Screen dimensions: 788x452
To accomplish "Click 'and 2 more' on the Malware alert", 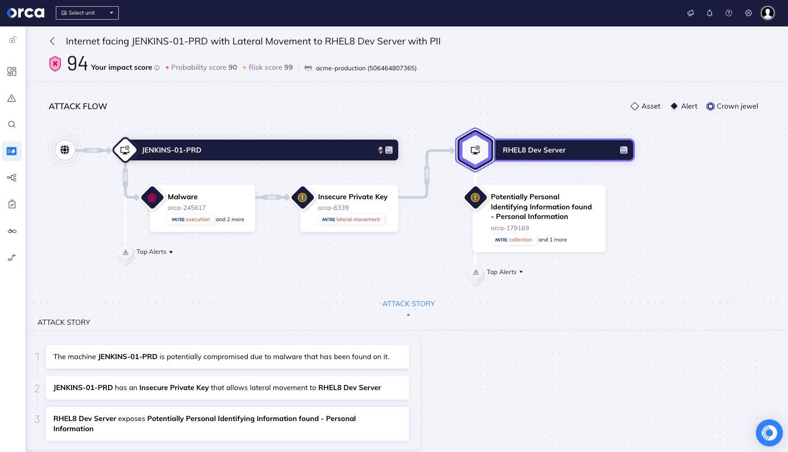I will [x=230, y=220].
